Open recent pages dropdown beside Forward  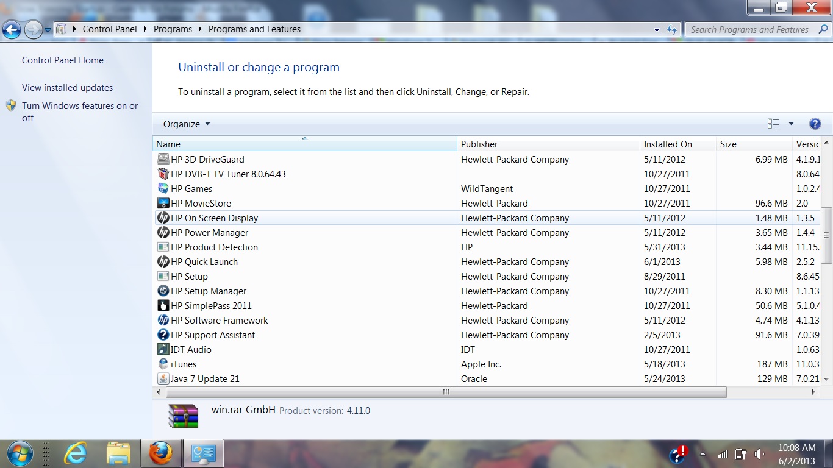48,29
